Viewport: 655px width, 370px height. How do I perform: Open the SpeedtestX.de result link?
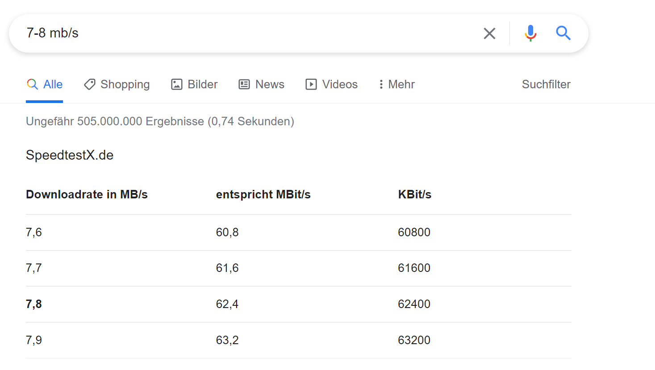click(70, 155)
